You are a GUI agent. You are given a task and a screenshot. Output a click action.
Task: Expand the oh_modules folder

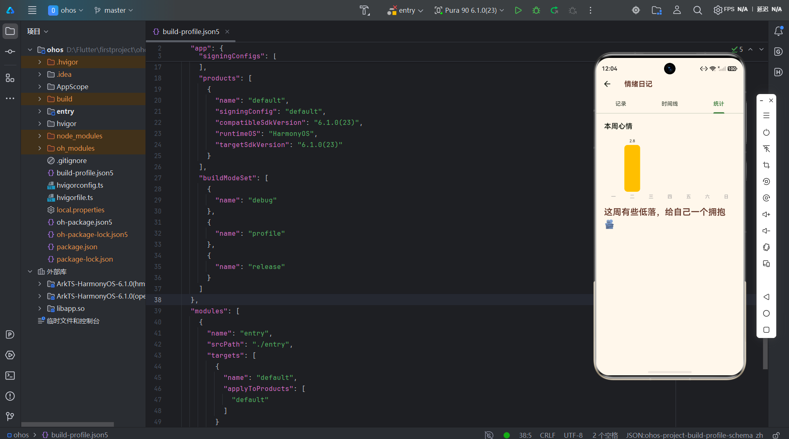[x=40, y=148]
